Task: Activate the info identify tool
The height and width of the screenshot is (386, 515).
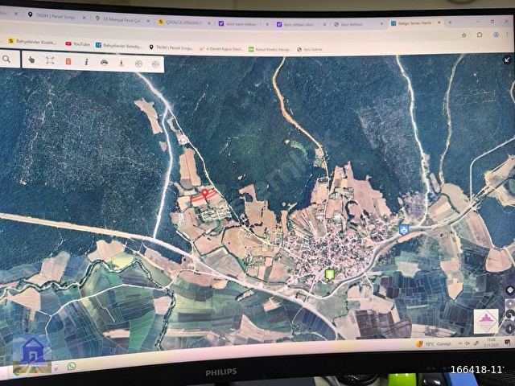Action: (86, 62)
